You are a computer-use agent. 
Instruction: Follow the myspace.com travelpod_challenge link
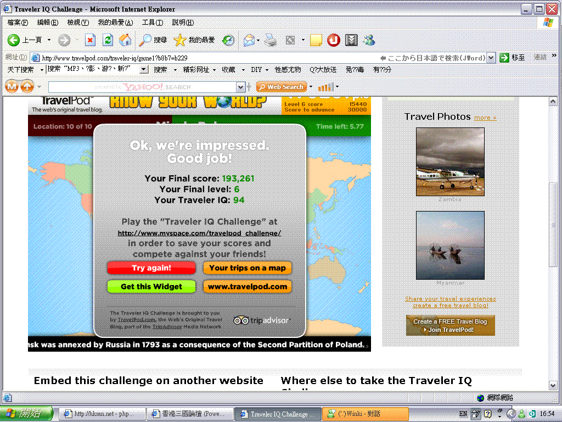point(199,233)
